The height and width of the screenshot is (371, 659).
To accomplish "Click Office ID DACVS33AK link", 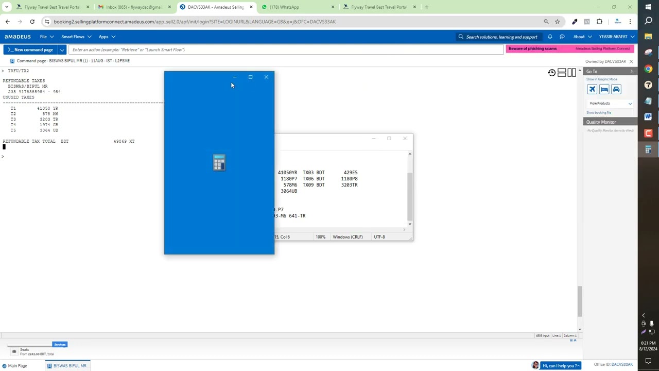I will [613, 365].
